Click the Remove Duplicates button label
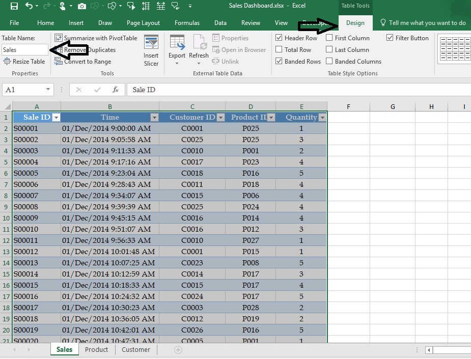 90,50
